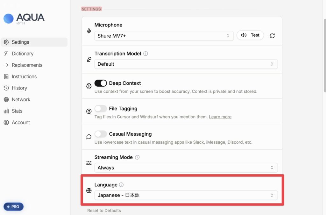
Task: Click the brain icon beside Deep Context
Action: tap(89, 86)
